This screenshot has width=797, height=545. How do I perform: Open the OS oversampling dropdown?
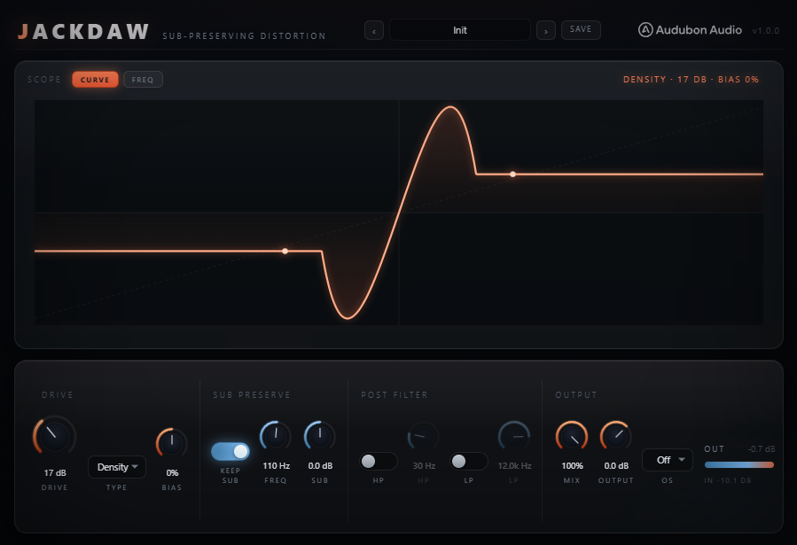668,460
